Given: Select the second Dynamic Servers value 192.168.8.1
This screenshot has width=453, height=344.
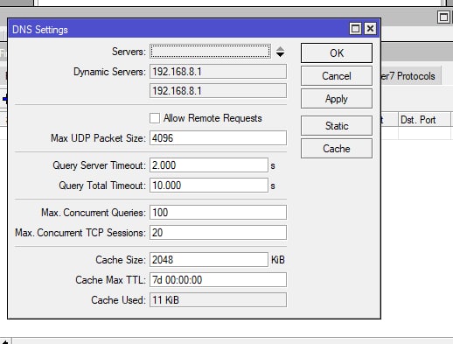Looking at the screenshot, I should [218, 91].
